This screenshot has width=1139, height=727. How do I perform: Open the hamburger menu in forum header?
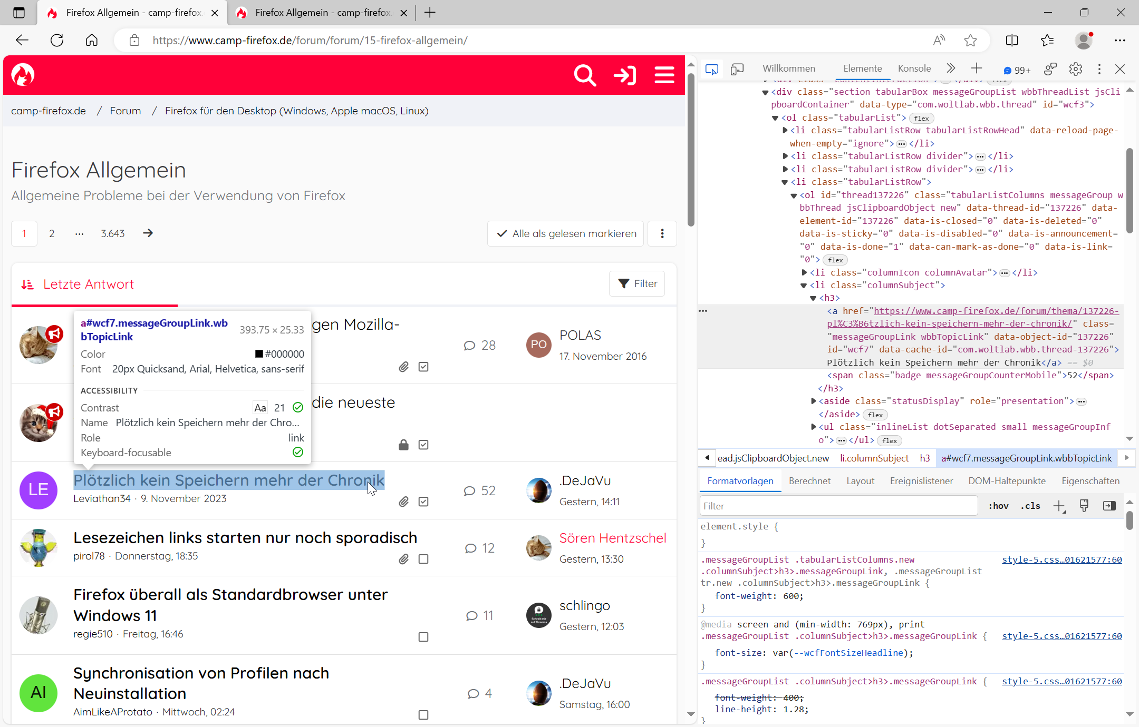point(664,75)
